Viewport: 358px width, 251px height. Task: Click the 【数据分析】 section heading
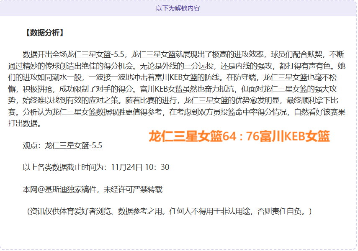tap(44, 33)
